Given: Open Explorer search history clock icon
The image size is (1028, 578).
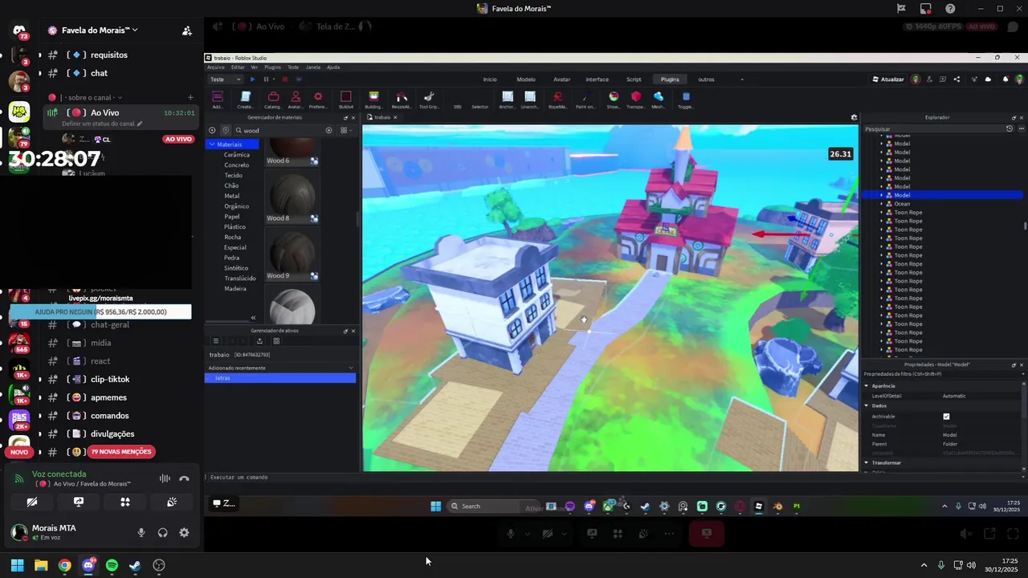Looking at the screenshot, I should [1010, 128].
